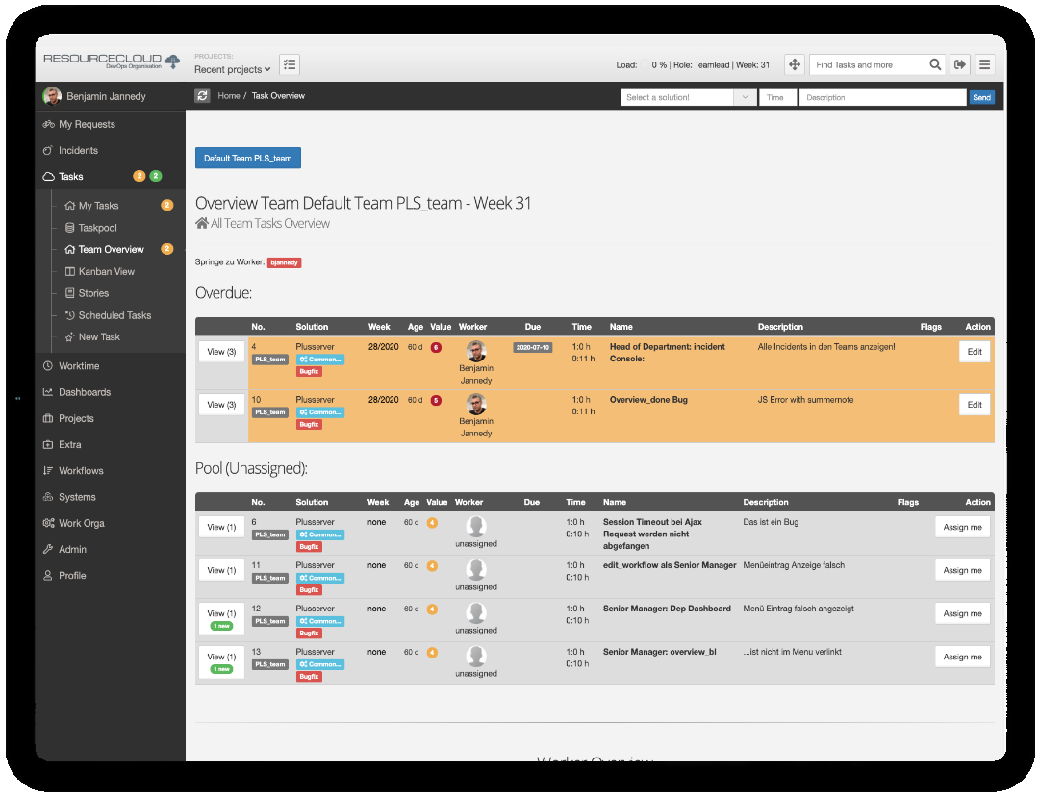Click the search magnifier icon
Viewport: 1039px width, 795px height.
[935, 64]
